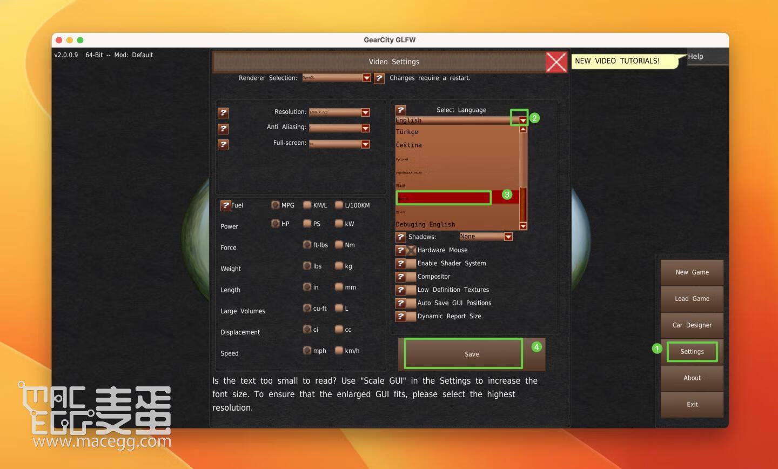Open the Car Designer

pyautogui.click(x=692, y=325)
